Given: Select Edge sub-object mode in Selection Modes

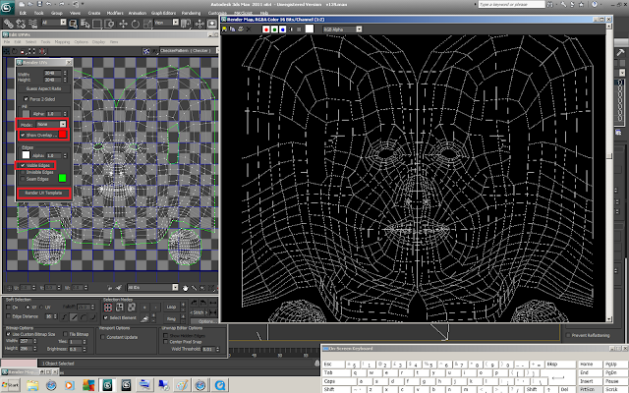Looking at the screenshot, I should (x=120, y=308).
